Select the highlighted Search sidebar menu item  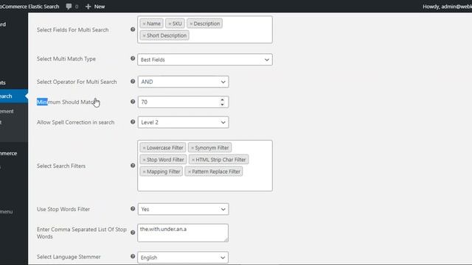tap(14, 96)
